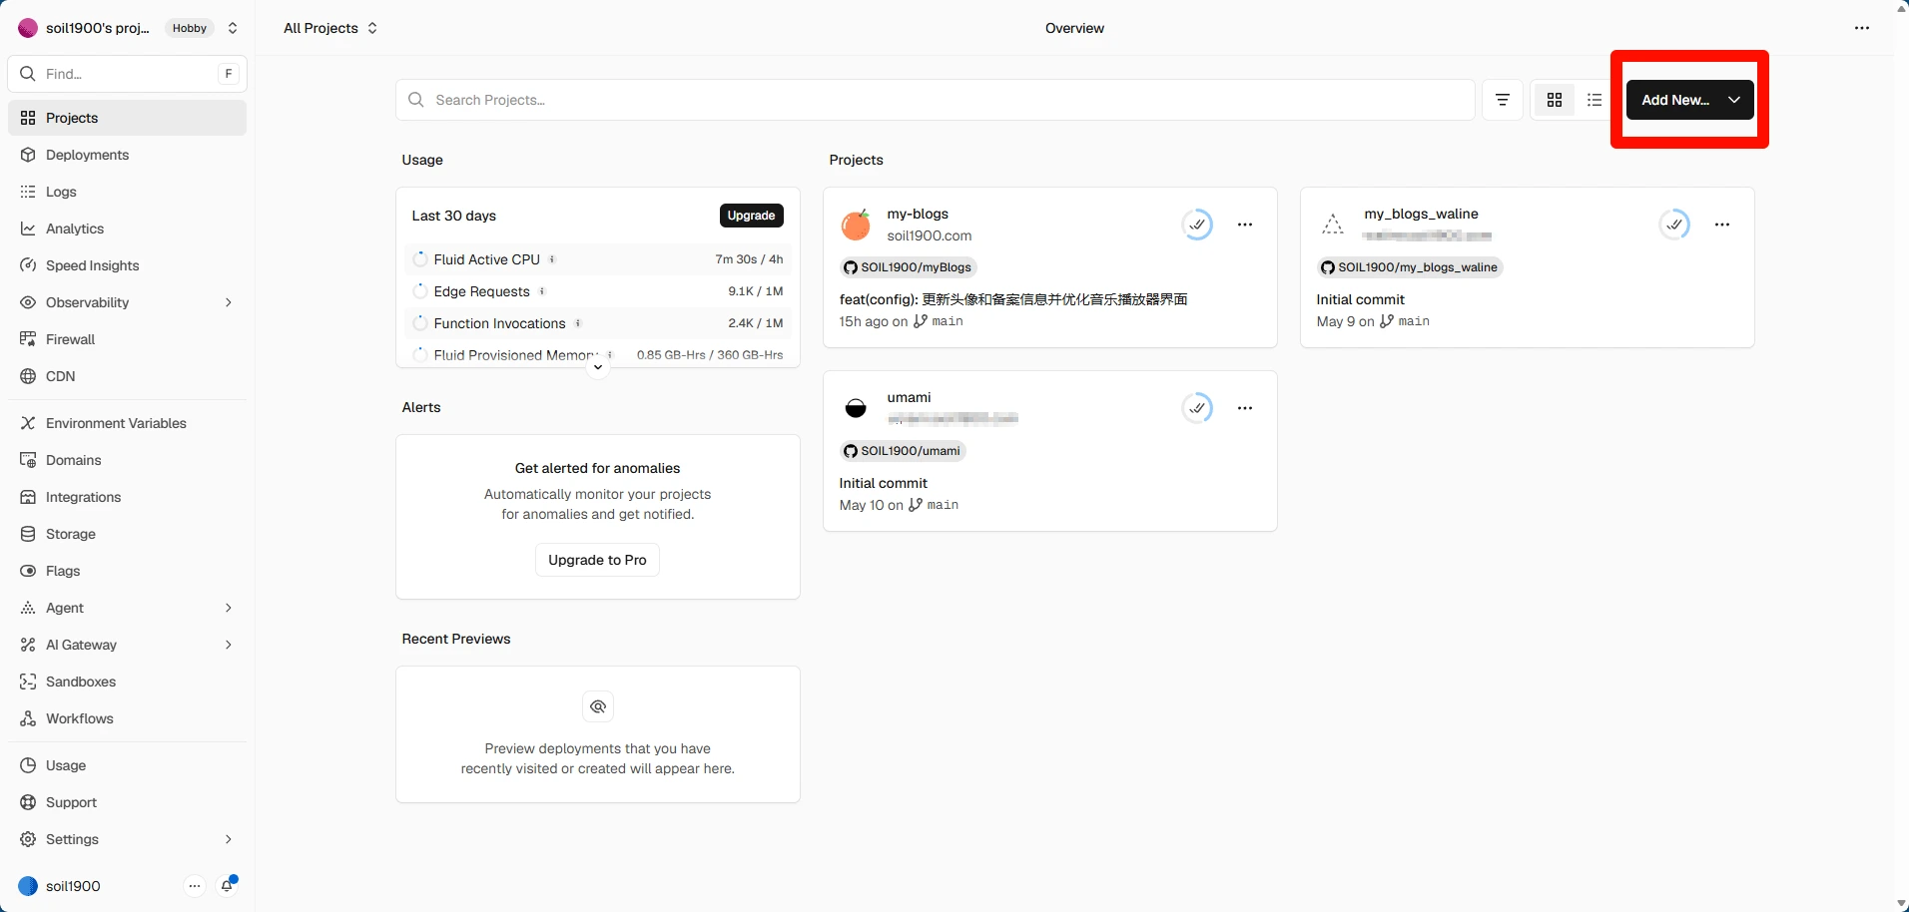Open user account options ellipsis
The image size is (1909, 912).
[195, 886]
